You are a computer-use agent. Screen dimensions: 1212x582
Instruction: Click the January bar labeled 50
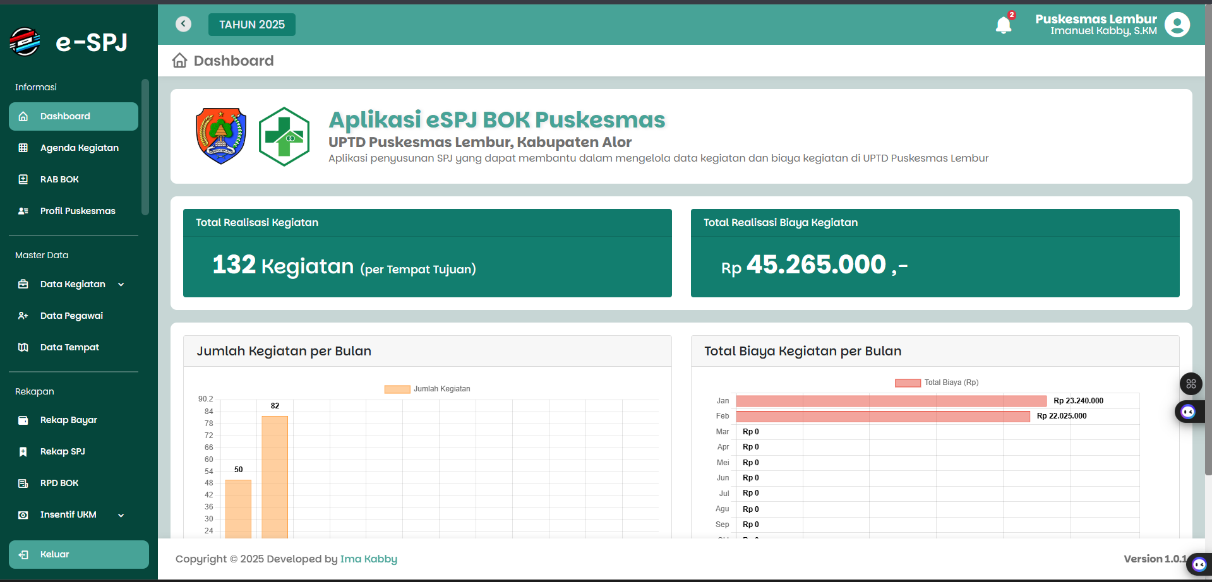[238, 509]
